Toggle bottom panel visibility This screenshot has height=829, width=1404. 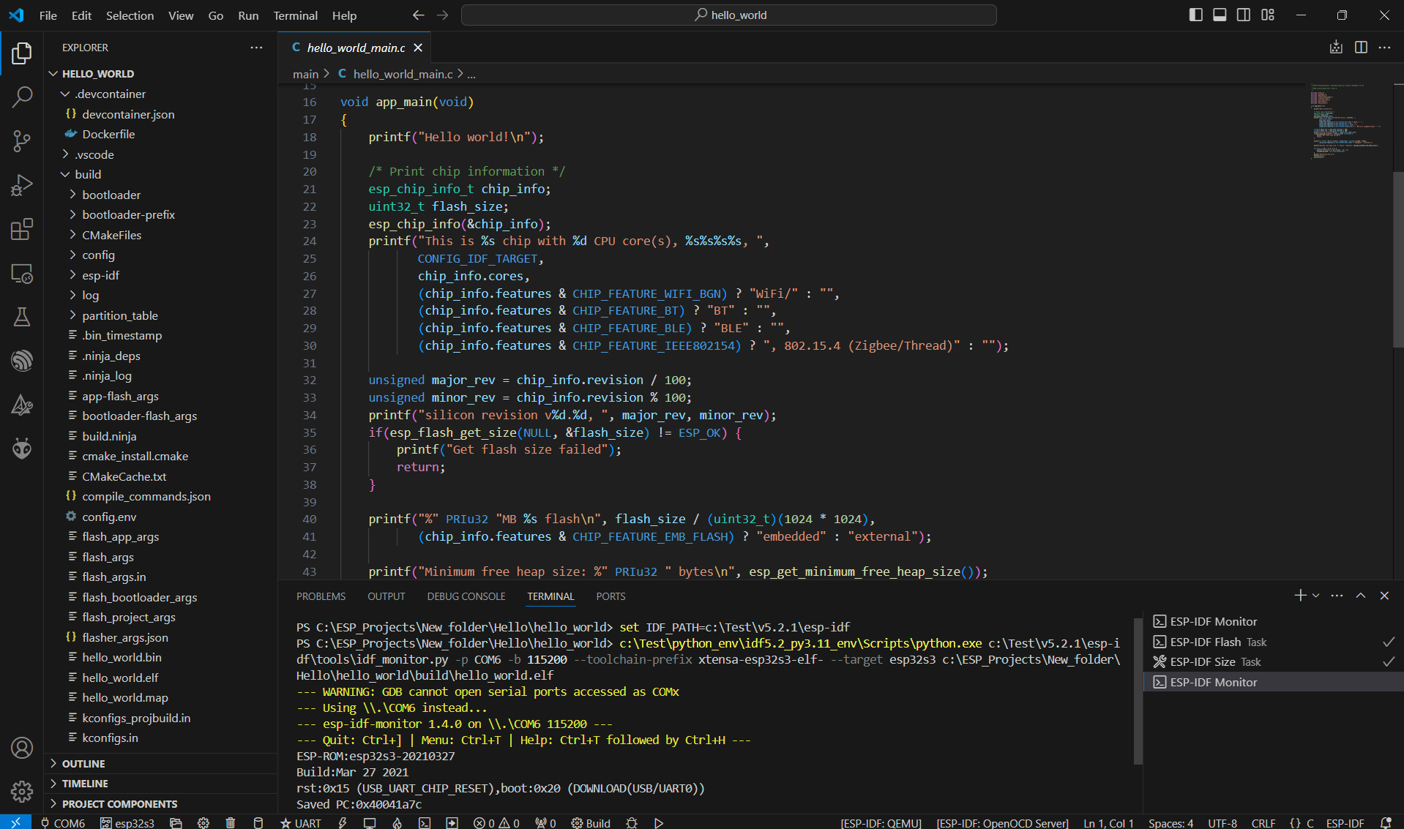tap(1220, 15)
